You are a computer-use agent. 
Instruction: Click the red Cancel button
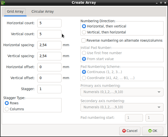[x=130, y=131]
